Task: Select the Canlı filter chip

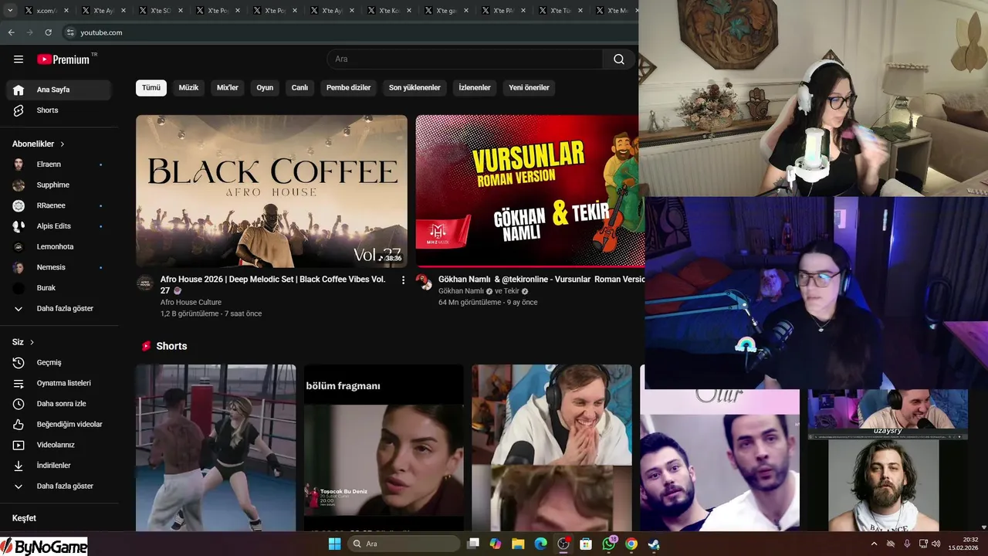Action: tap(299, 88)
